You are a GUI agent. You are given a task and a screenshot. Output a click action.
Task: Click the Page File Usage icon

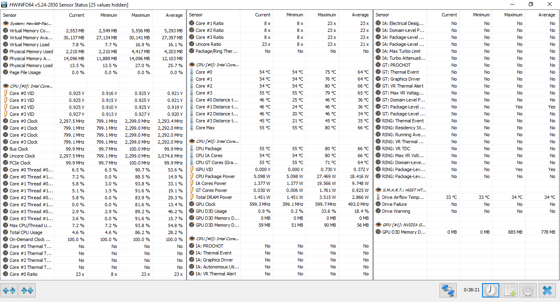[6, 72]
